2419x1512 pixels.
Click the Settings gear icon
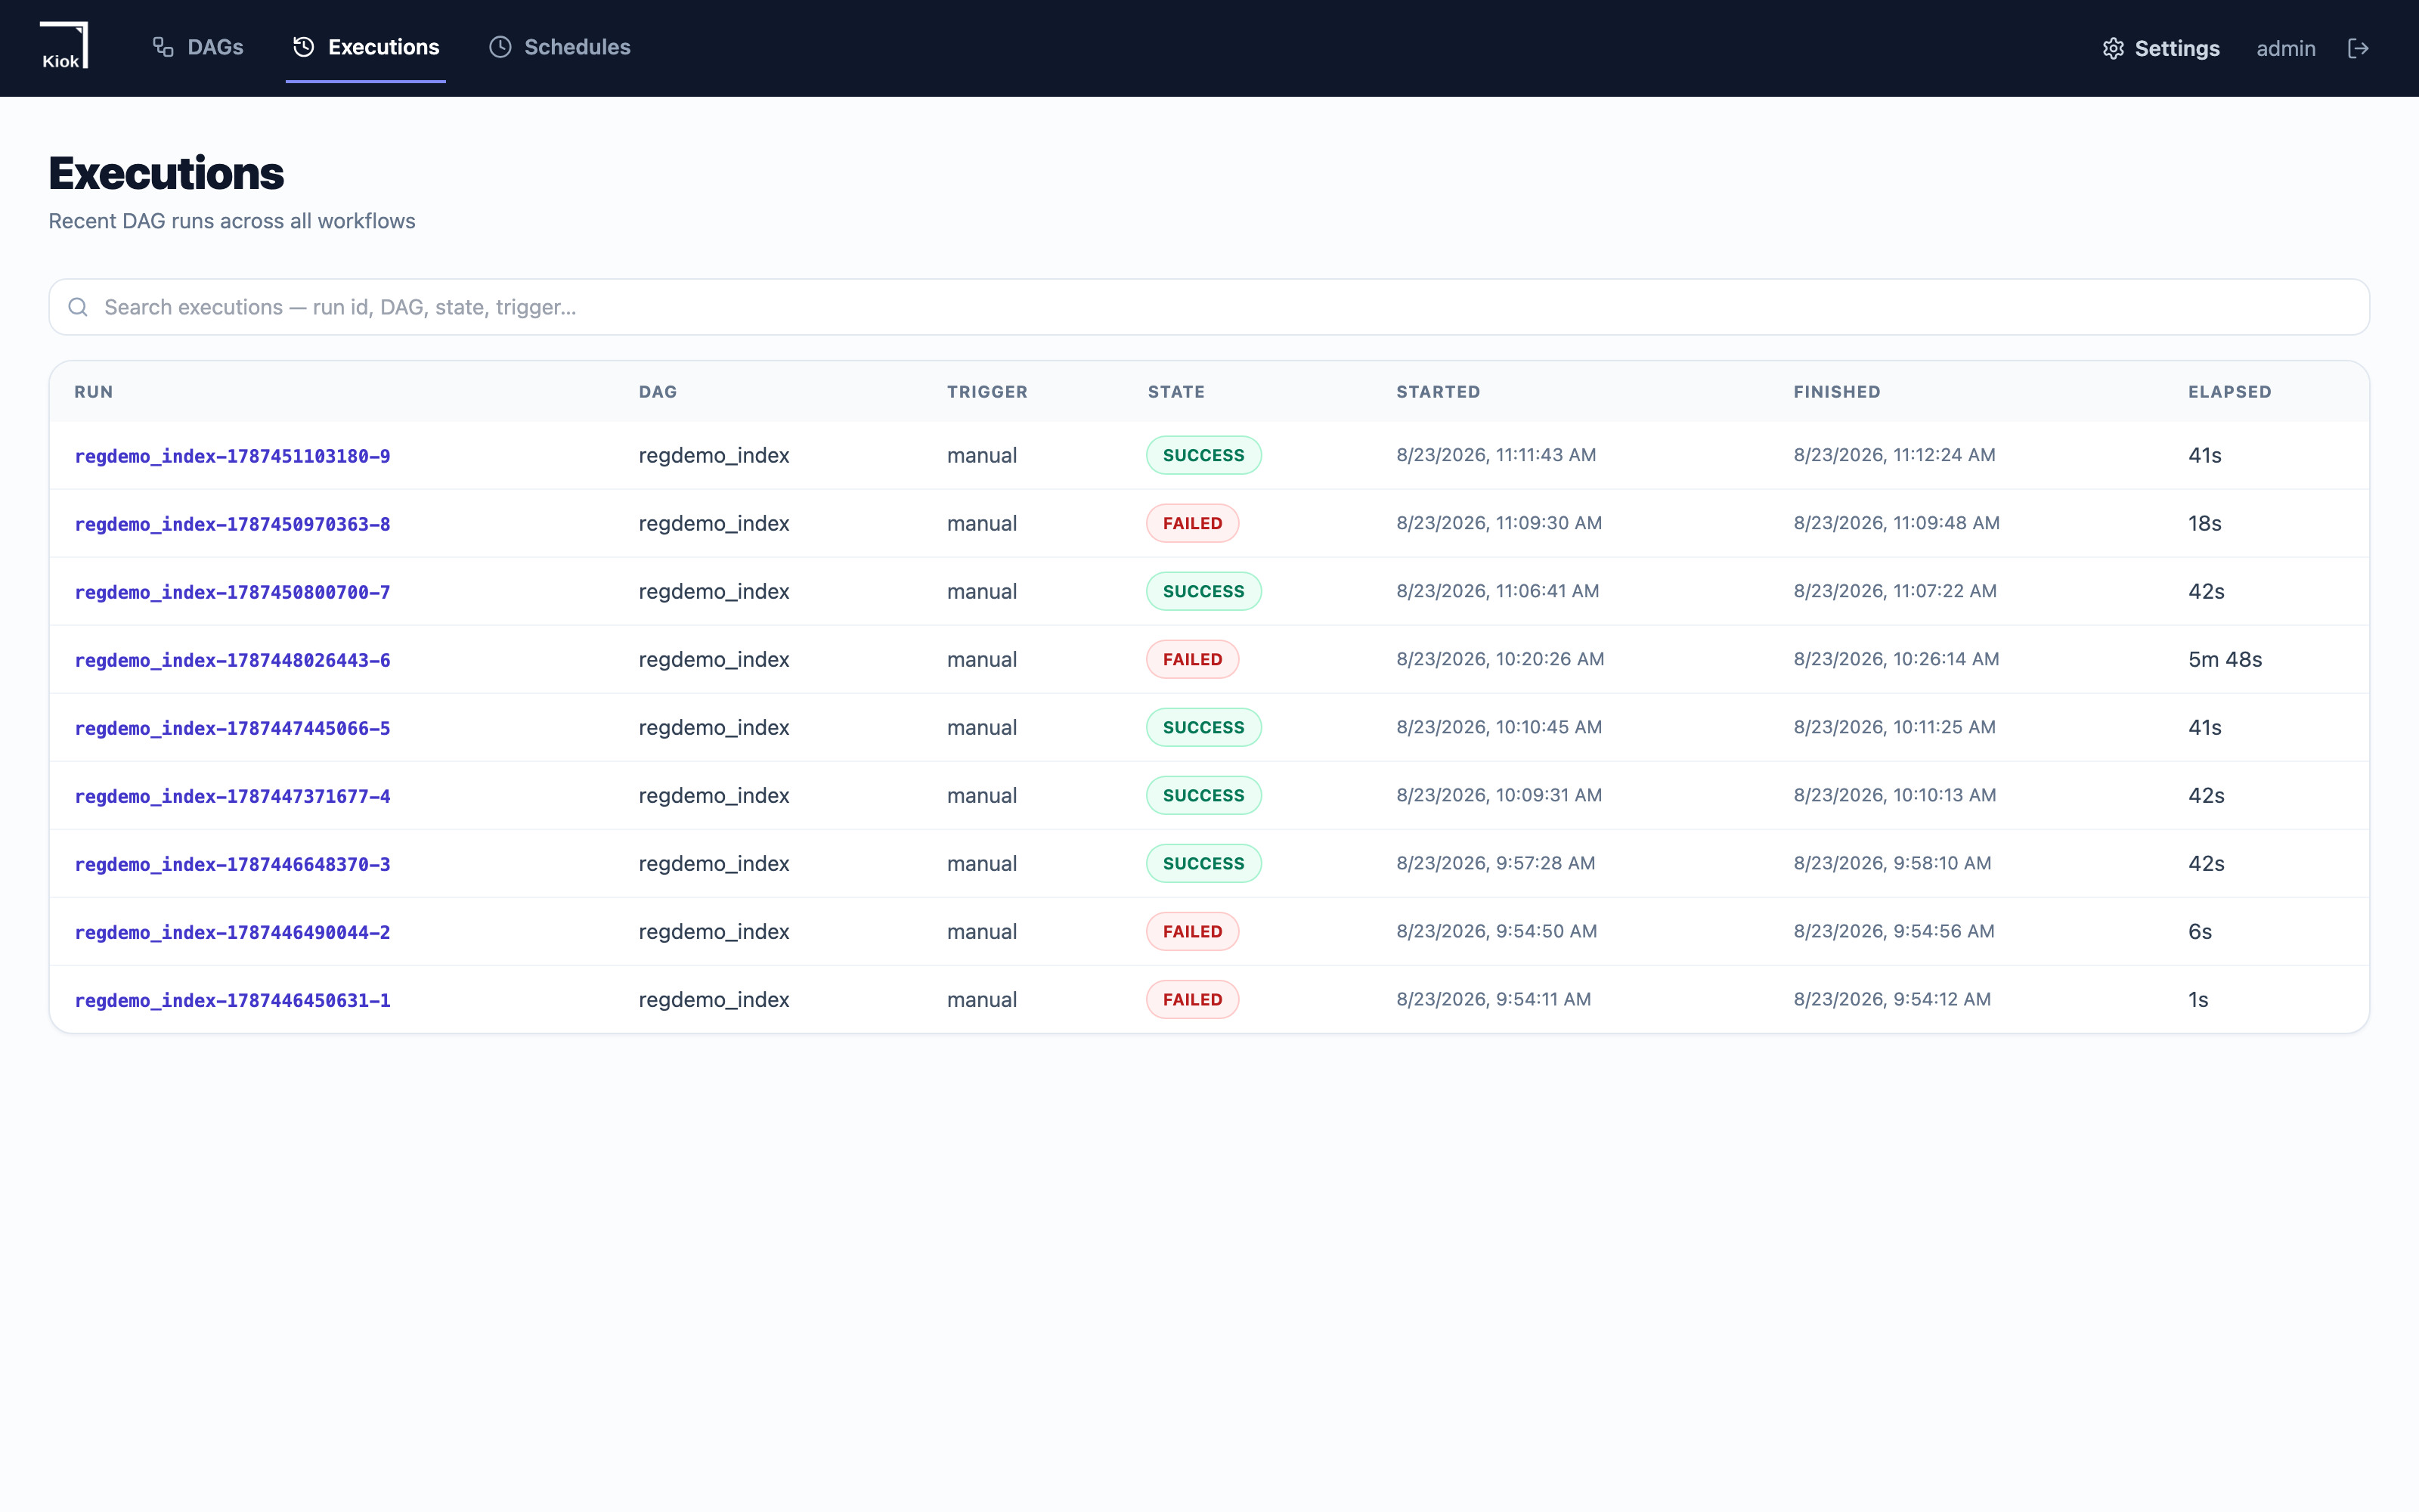pyautogui.click(x=2112, y=48)
